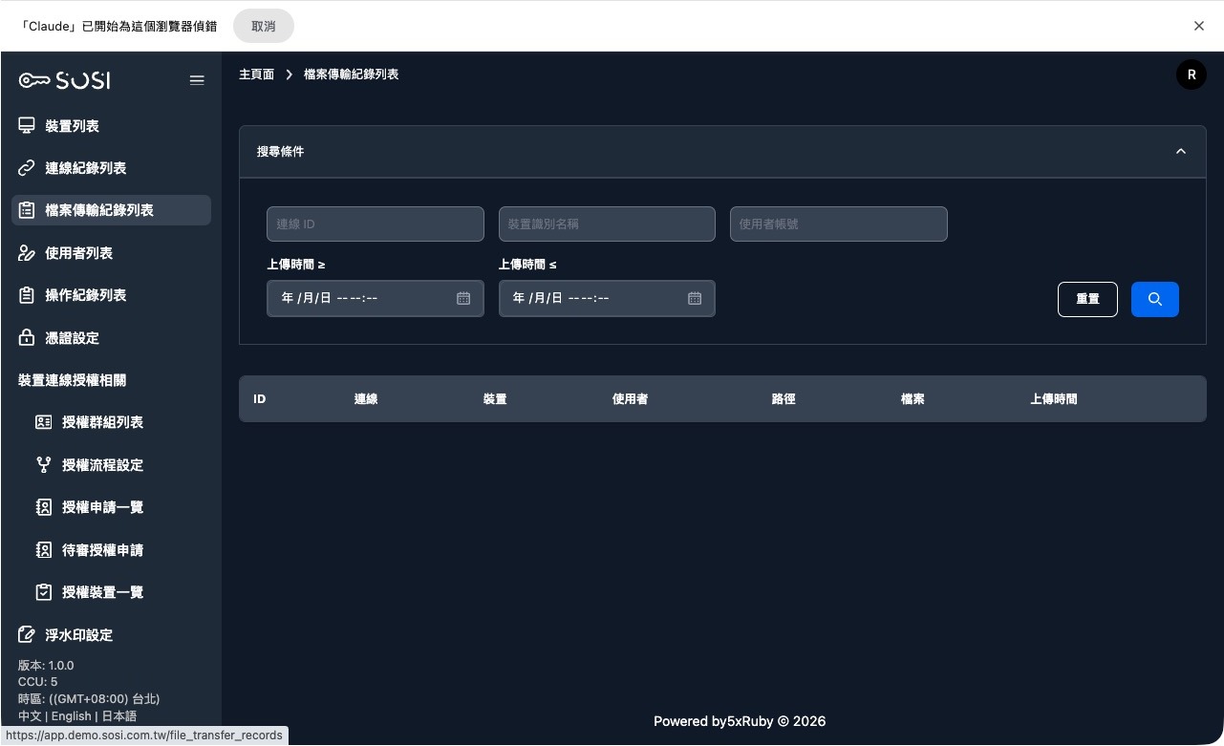
Task: Go to 主頁面 breadcrumb
Action: [256, 74]
